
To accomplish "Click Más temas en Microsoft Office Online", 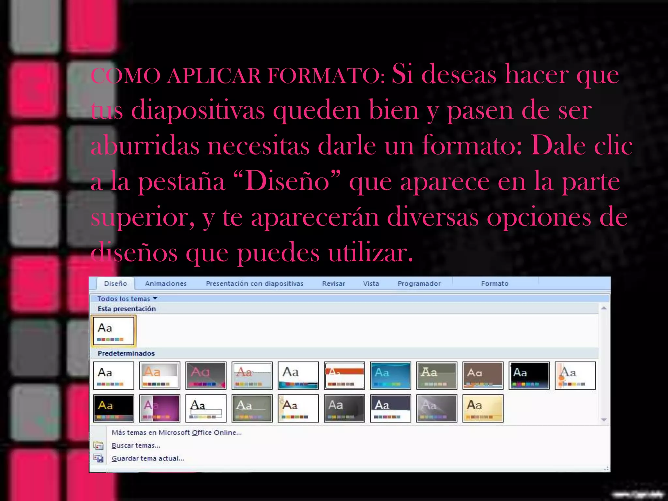I will (176, 433).
